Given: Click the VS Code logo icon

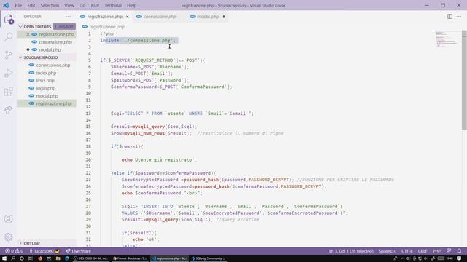Looking at the screenshot, I should click(x=6, y=5).
